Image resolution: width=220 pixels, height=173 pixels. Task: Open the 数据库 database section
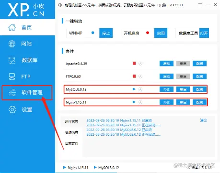pyautogui.click(x=27, y=60)
